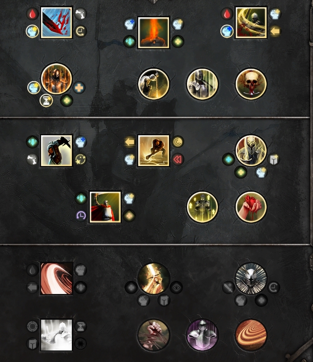Screen dimensions: 313x362
Task: Toggle the red double-rewind arrow modifier
Action: [177, 159]
